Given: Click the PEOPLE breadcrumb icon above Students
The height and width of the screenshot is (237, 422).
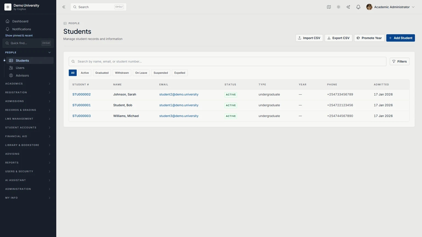Looking at the screenshot, I should click(x=65, y=23).
